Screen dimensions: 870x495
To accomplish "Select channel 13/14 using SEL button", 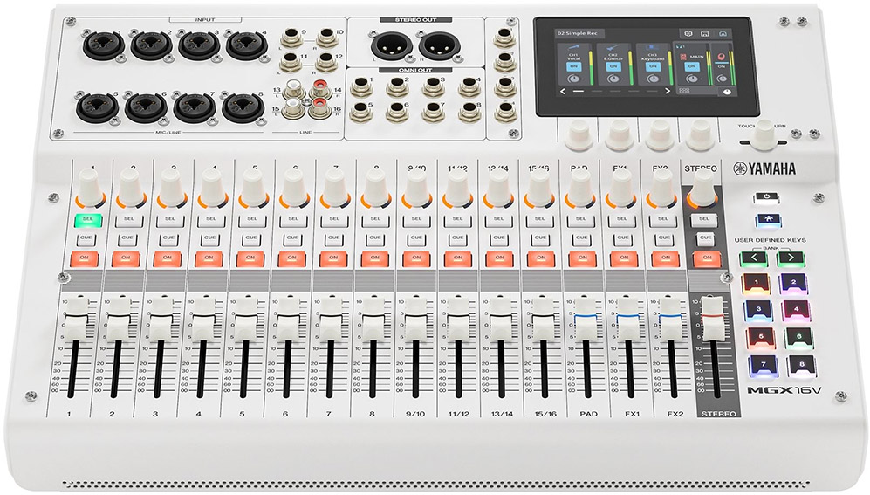I will click(498, 220).
